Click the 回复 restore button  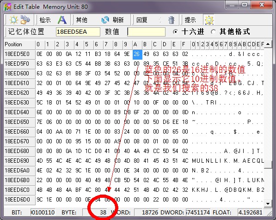(142, 20)
